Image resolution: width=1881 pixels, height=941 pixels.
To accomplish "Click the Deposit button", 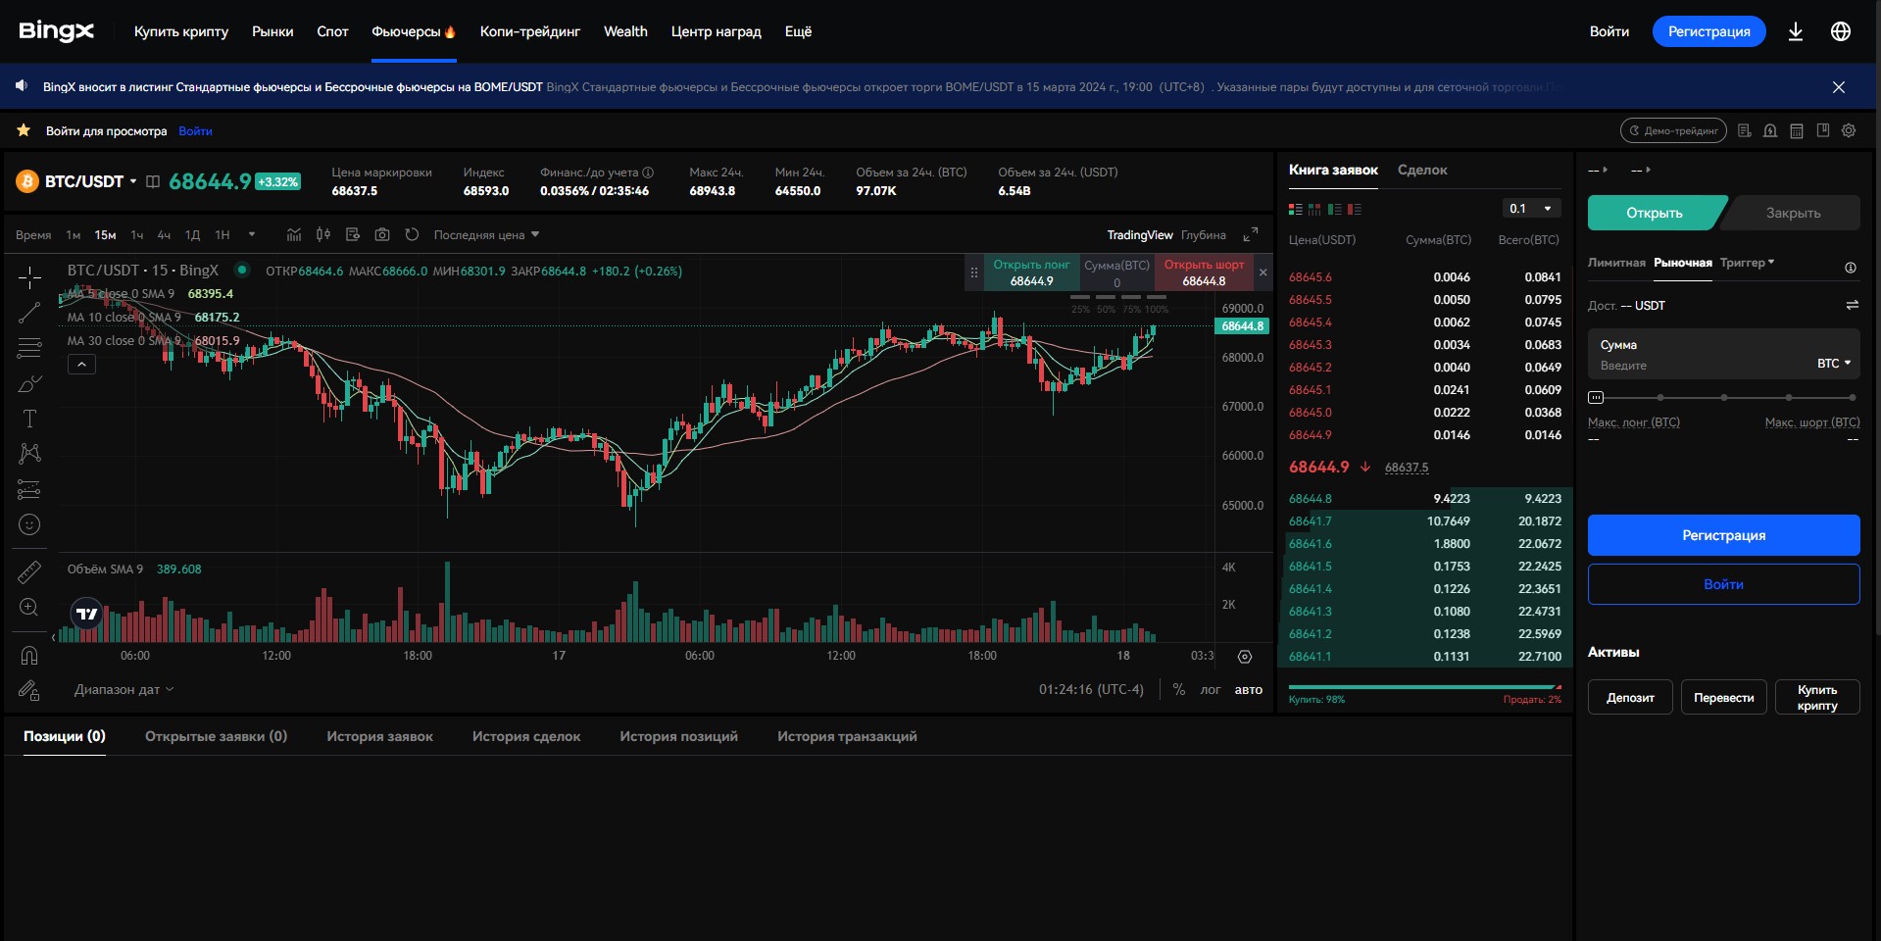I will (1630, 698).
